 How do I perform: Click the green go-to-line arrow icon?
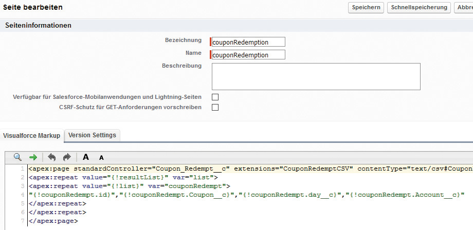(33, 157)
